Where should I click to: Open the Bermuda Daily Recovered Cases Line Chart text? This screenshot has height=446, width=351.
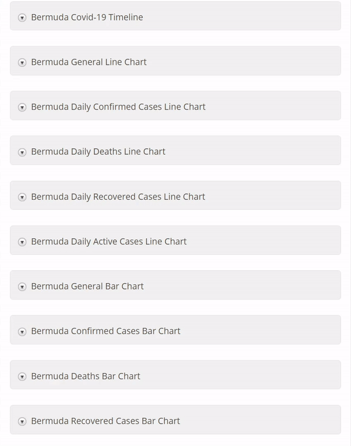click(118, 196)
